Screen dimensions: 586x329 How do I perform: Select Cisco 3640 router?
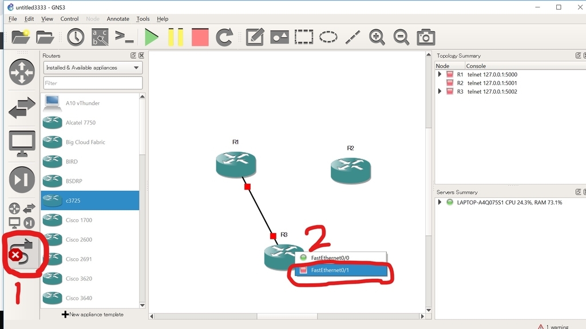point(90,298)
